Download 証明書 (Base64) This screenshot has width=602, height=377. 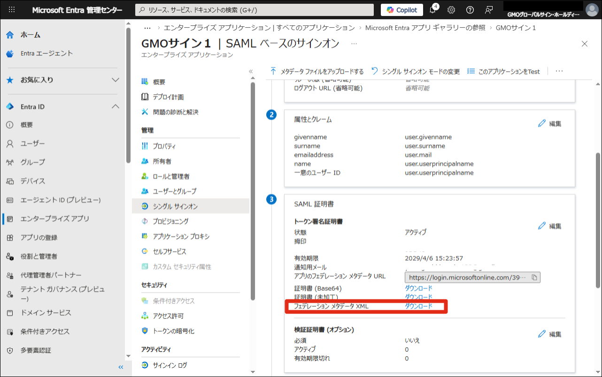pos(419,288)
